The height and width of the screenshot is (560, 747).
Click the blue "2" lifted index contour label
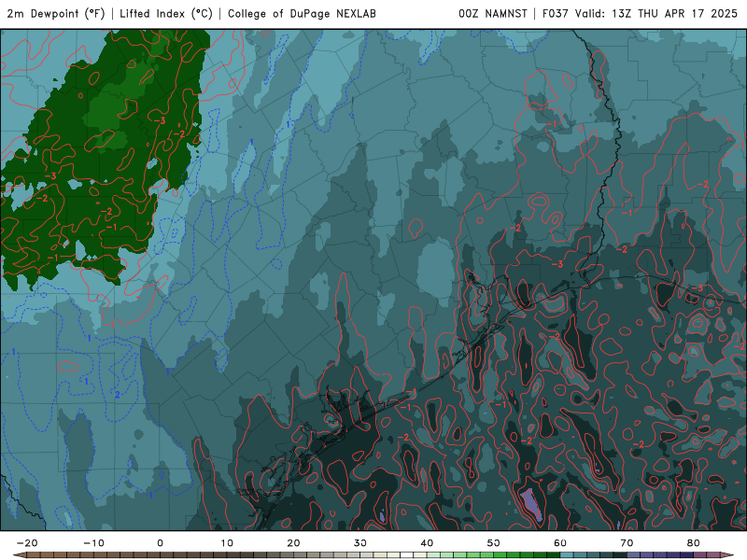(x=118, y=395)
